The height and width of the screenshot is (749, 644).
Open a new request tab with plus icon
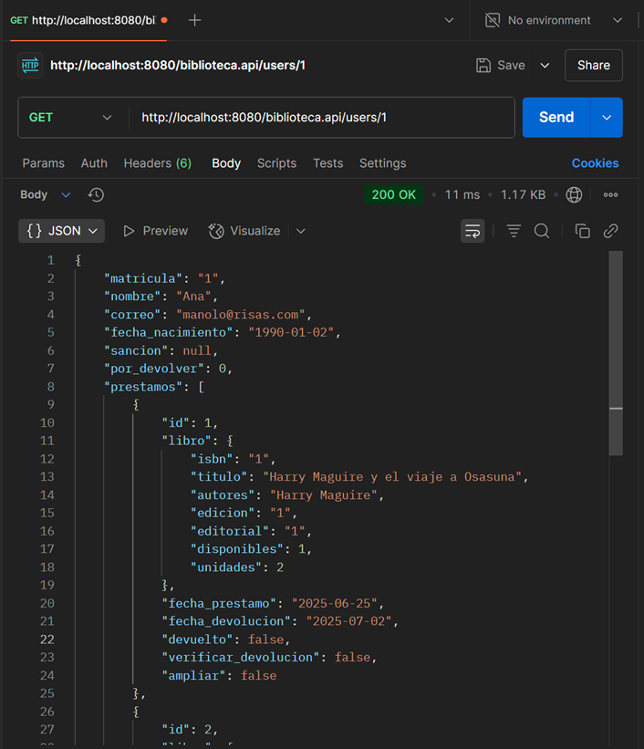(194, 20)
